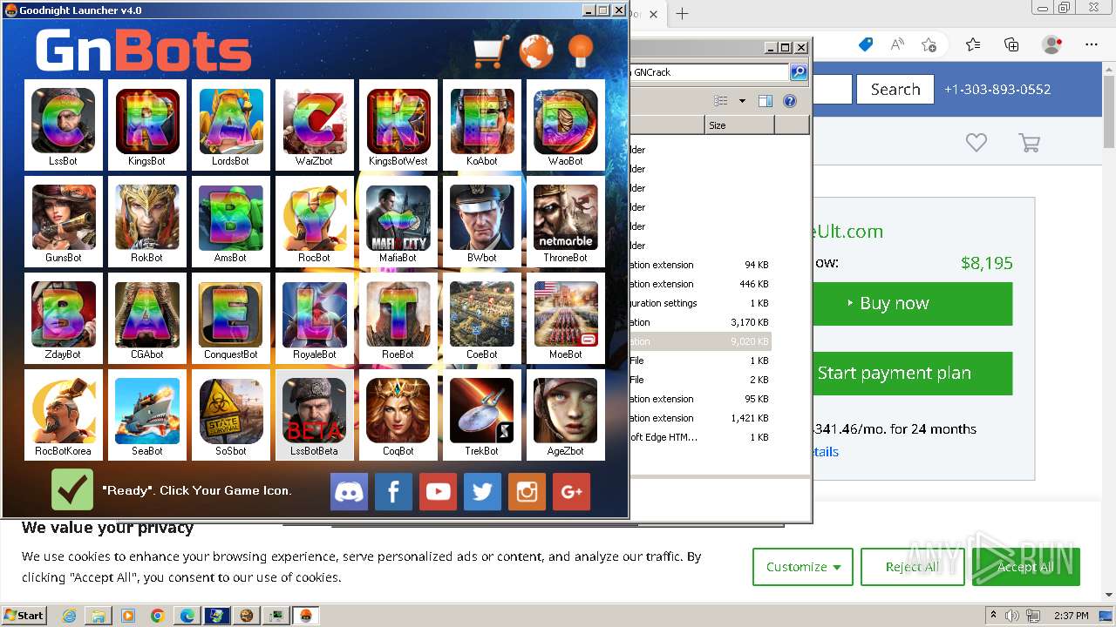Viewport: 1116px width, 627px height.
Task: Open the YouTube link icon
Action: 438,492
